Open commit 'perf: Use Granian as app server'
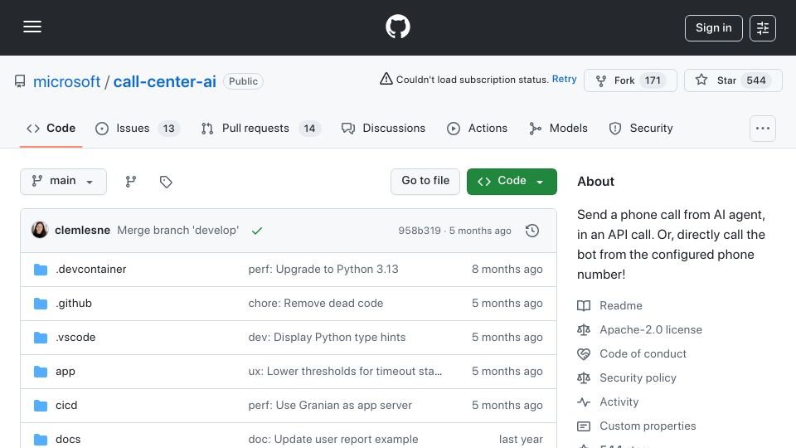The width and height of the screenshot is (796, 448). click(x=330, y=406)
